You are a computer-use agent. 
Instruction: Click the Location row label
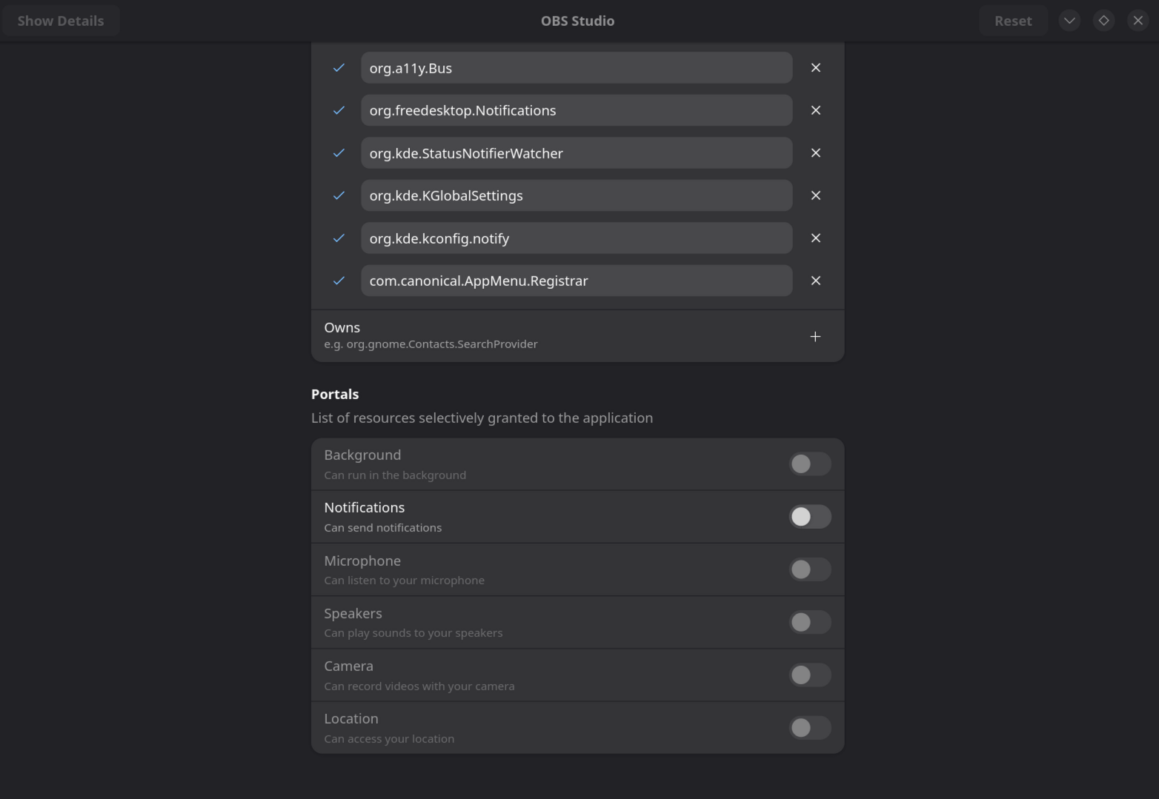[351, 718]
